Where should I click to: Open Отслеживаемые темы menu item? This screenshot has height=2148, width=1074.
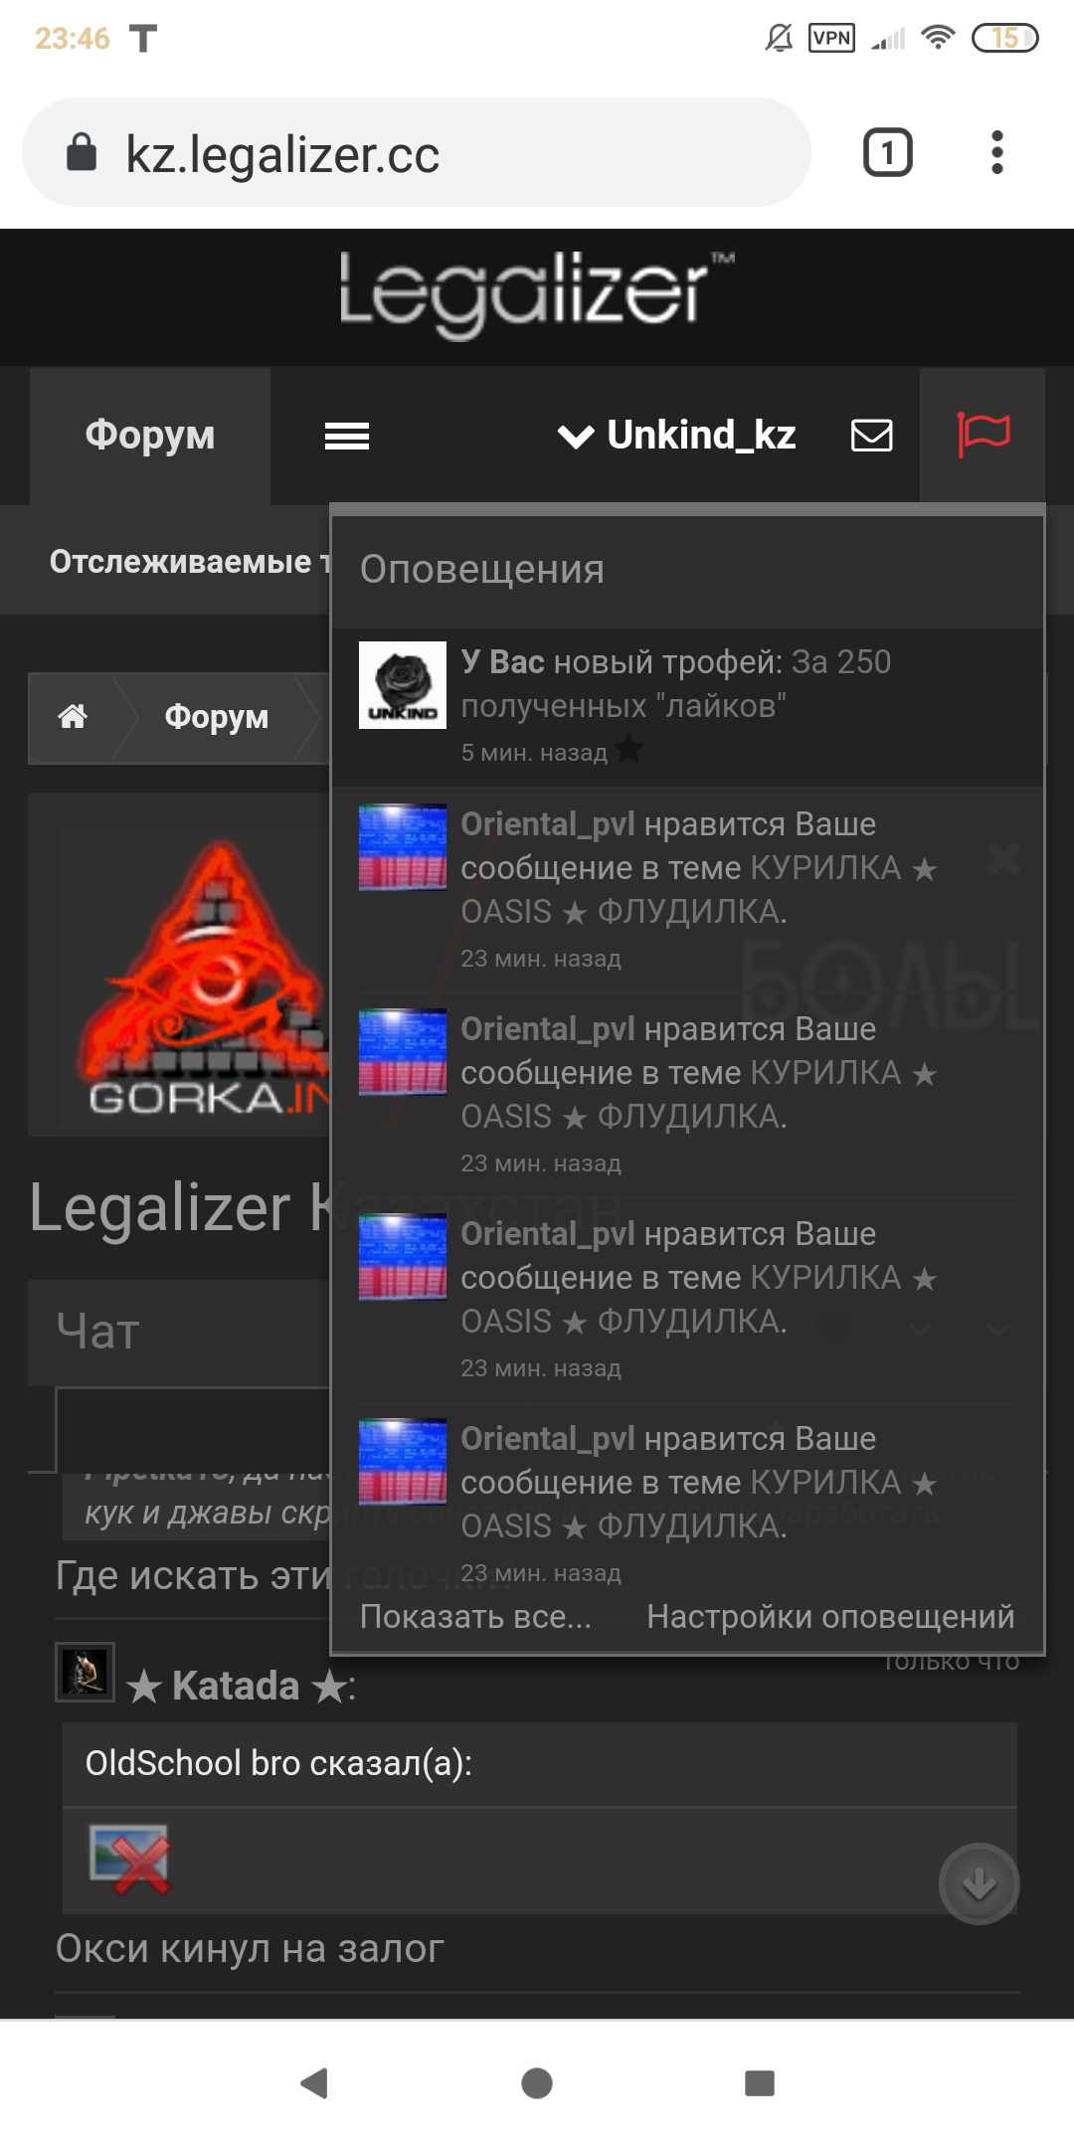pos(190,562)
